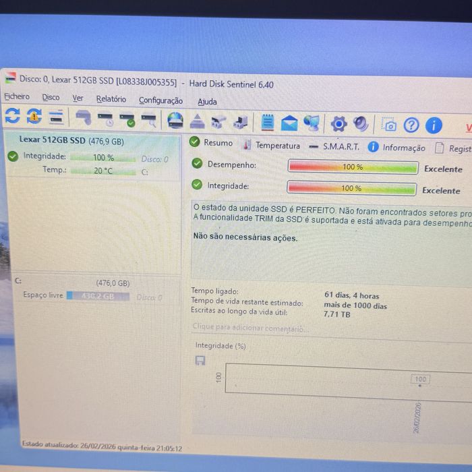
Task: Click the 100 data point on integrity chart
Action: [x=420, y=380]
